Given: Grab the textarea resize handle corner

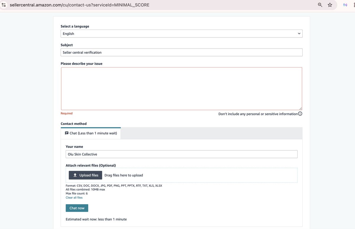Looking at the screenshot, I should coord(300,108).
